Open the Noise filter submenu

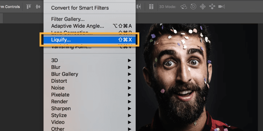pyautogui.click(x=58, y=88)
